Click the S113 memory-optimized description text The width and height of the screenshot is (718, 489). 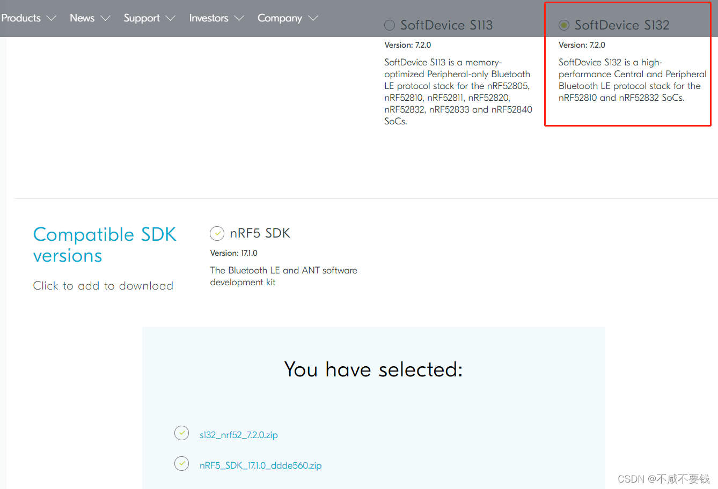(x=458, y=92)
